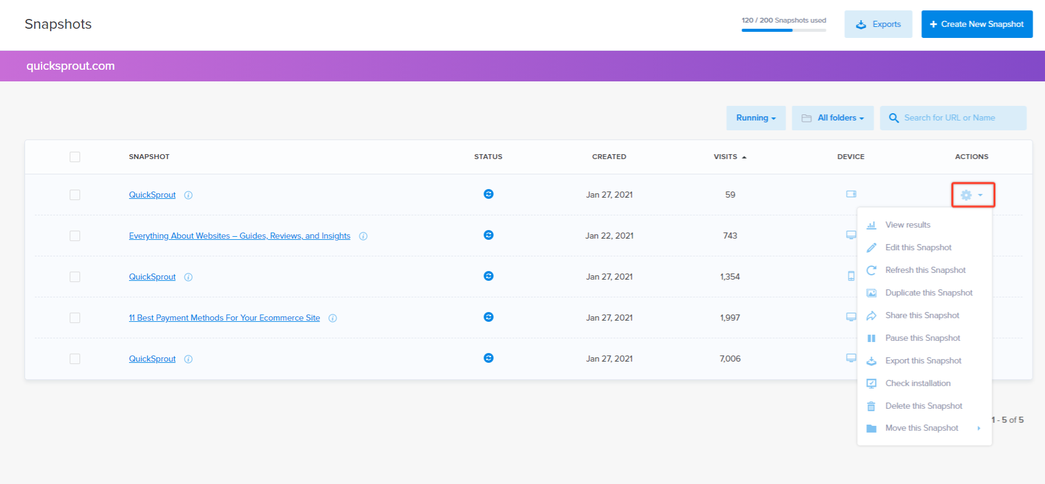Click the Search for URL or Name field
This screenshot has width=1045, height=484.
pos(953,118)
